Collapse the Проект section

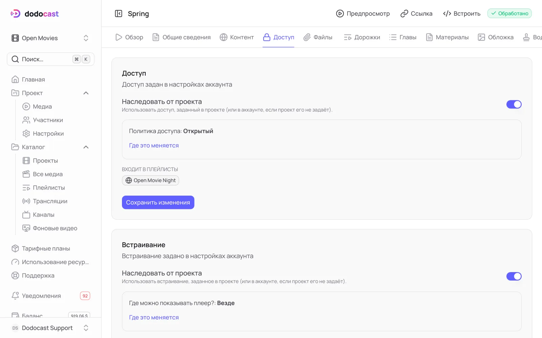[86, 93]
